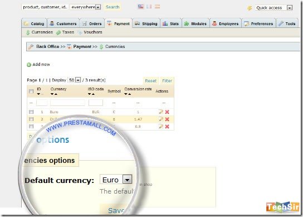Image resolution: width=303 pixels, height=217 pixels.
Task: Click the Shipping truck icon
Action: point(137,23)
